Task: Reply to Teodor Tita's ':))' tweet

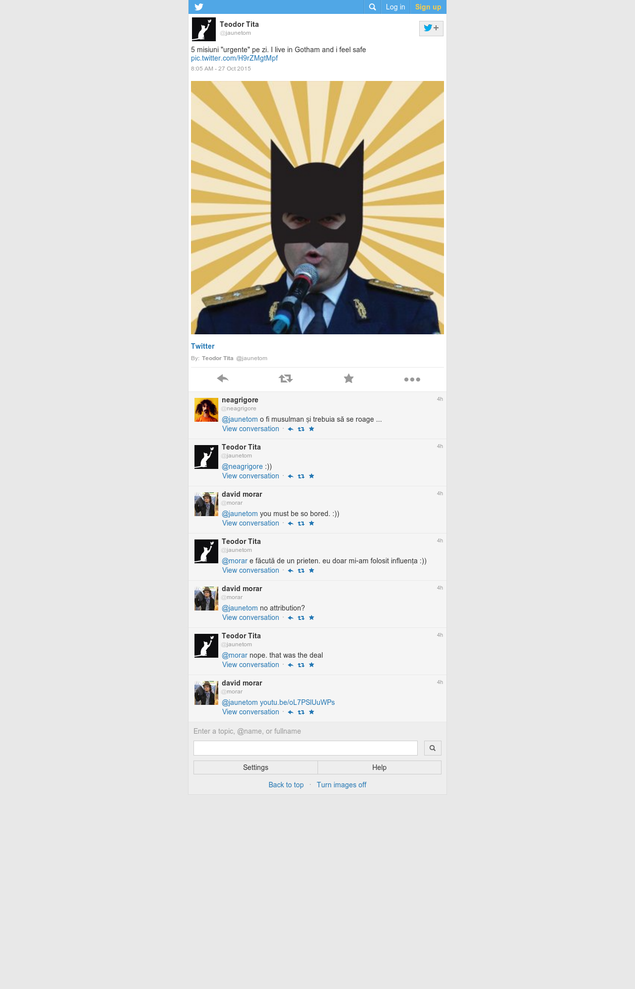Action: [x=291, y=476]
